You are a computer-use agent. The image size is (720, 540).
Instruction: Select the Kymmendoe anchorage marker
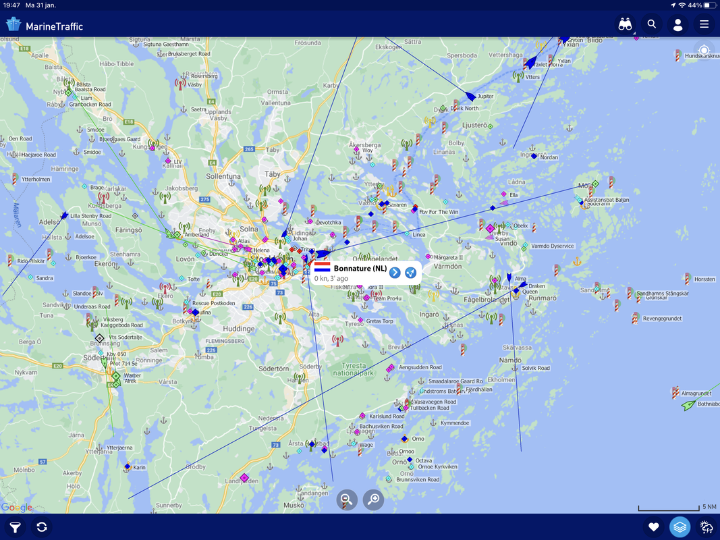[432, 422]
